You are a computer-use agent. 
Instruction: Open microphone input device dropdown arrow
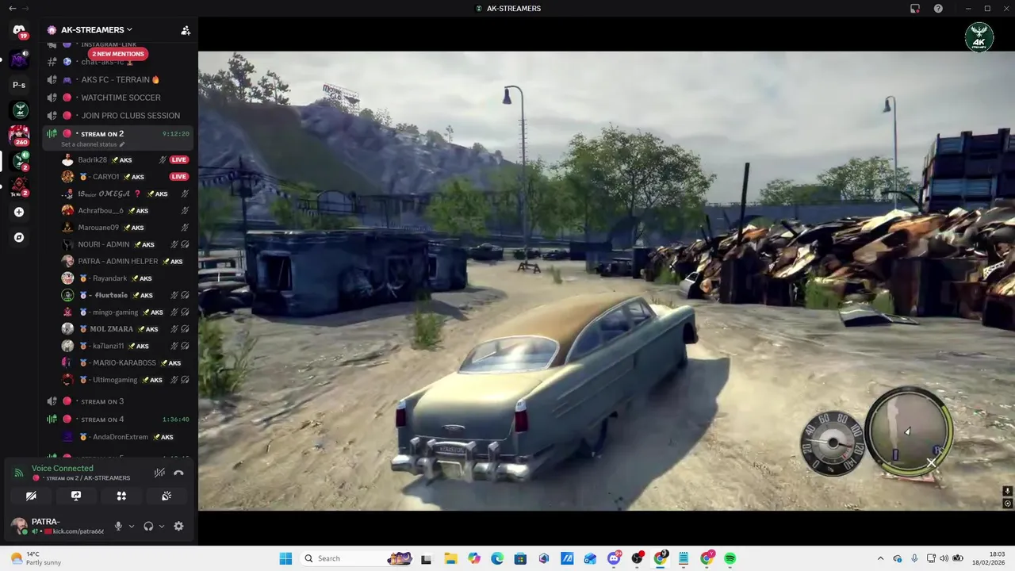132,526
